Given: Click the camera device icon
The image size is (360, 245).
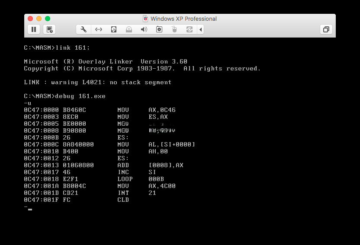Looking at the screenshot, I should pos(159,29).
